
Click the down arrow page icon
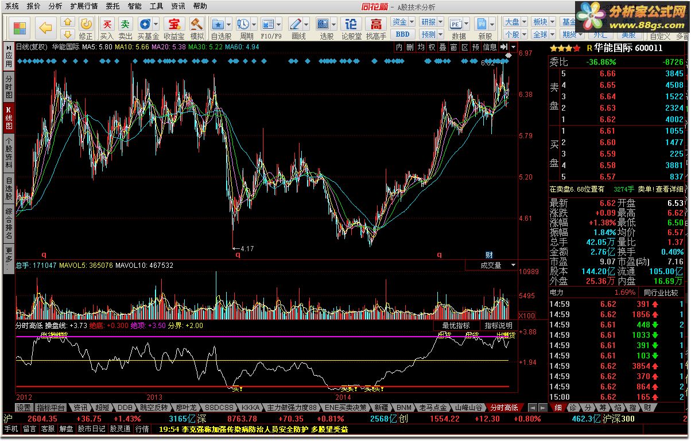click(x=68, y=34)
